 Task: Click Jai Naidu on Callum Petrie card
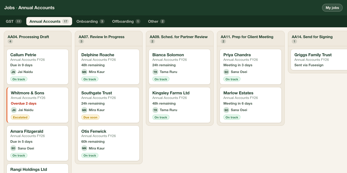point(25,72)
